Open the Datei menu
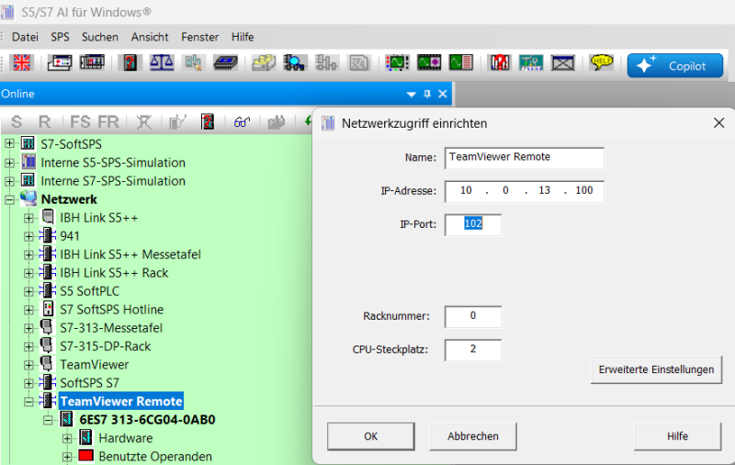The width and height of the screenshot is (735, 465). (x=25, y=37)
